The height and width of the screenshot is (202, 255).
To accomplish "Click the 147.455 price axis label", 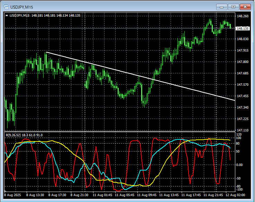I will [243, 96].
